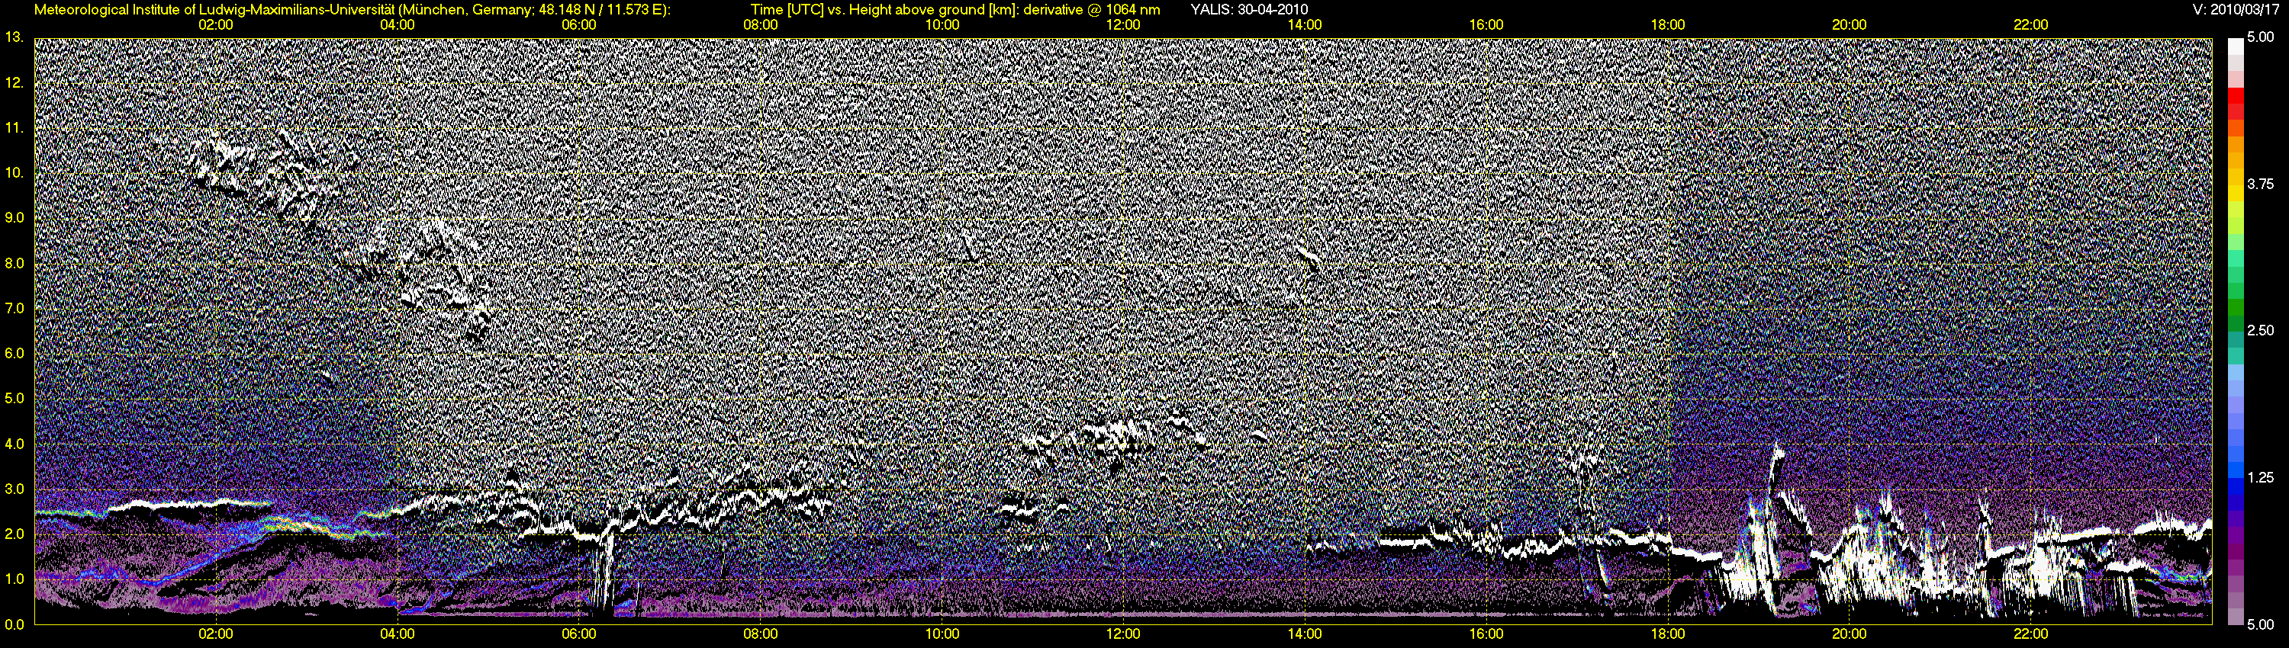Click the '3.0' height axis label

pos(14,488)
